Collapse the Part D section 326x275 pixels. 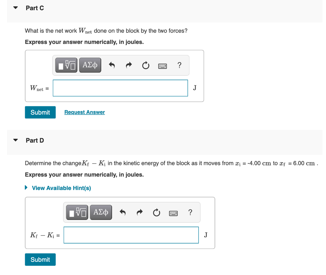click(x=15, y=140)
